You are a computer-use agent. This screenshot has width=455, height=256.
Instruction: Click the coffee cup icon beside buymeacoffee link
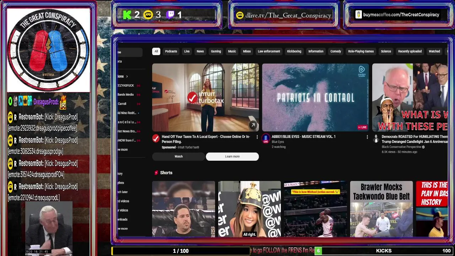pyautogui.click(x=358, y=15)
